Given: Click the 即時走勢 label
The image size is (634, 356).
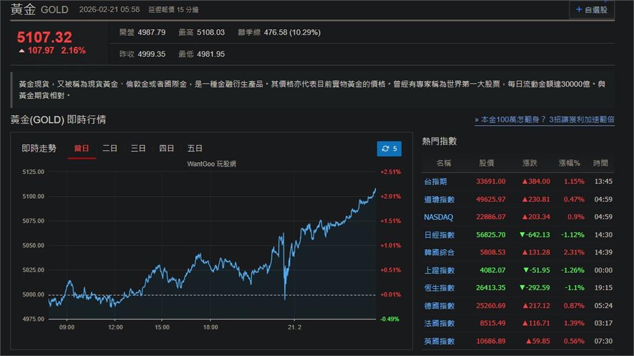Looking at the screenshot, I should pos(39,149).
